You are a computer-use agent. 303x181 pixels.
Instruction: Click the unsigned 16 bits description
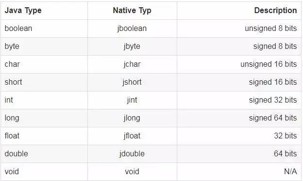269,64
